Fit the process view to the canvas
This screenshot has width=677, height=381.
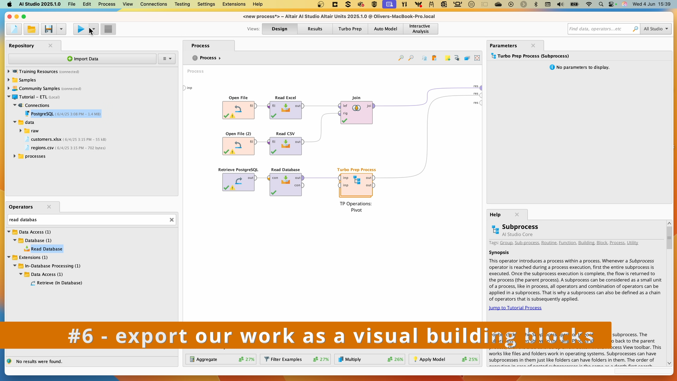coord(477,58)
